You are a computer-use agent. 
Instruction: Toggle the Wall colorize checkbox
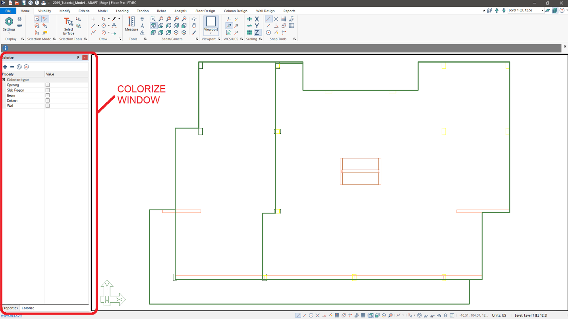tap(47, 106)
